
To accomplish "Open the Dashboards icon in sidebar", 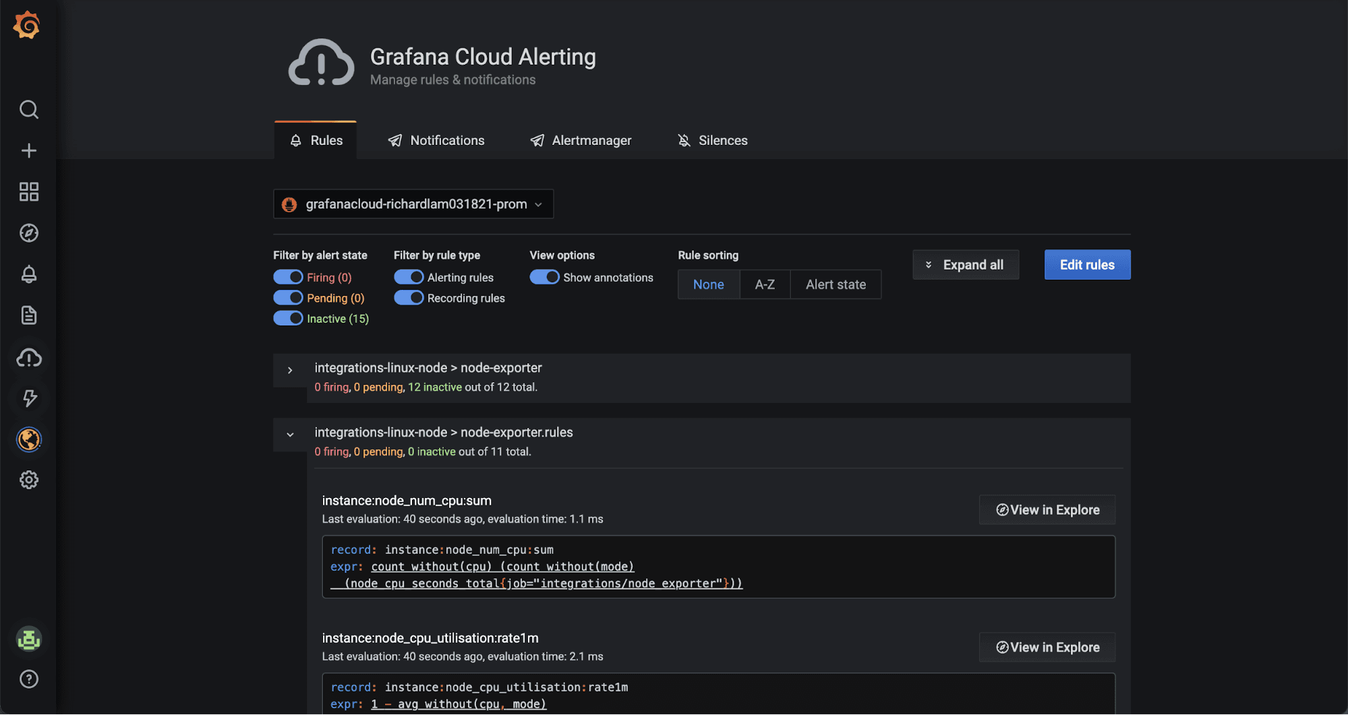I will coord(29,191).
